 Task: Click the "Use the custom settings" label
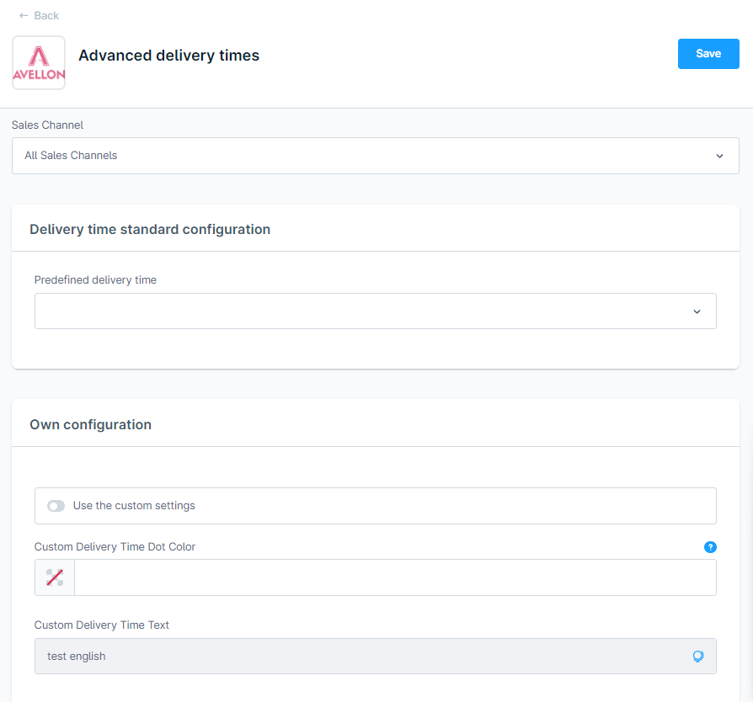click(x=134, y=506)
